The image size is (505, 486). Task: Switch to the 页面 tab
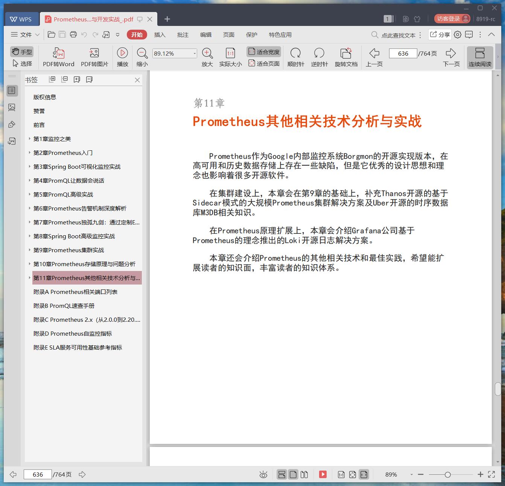[228, 35]
